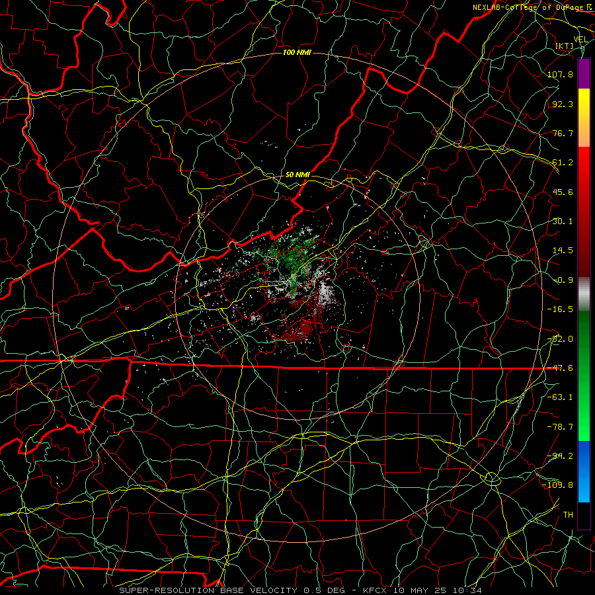Select the -32.0 legend value
This screenshot has width=595, height=595.
click(560, 339)
